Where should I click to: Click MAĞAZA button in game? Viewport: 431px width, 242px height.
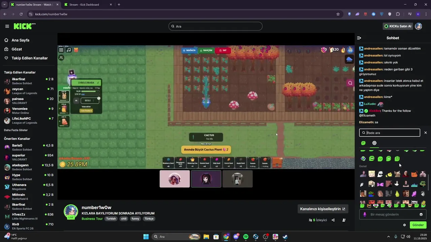189,50
